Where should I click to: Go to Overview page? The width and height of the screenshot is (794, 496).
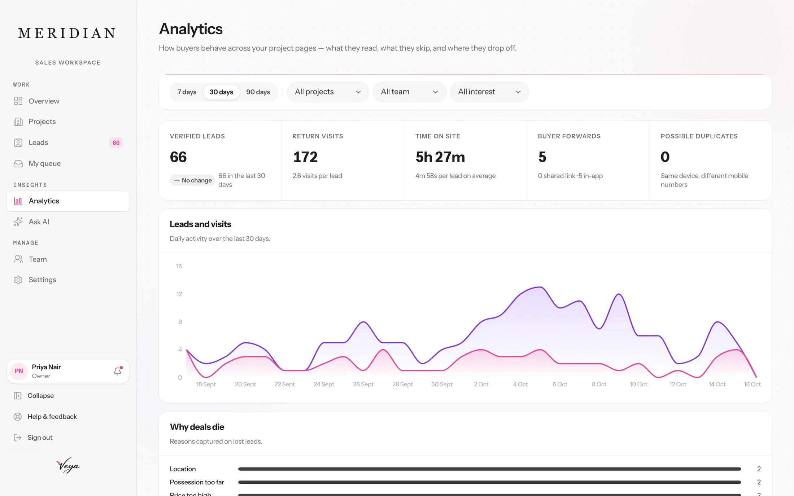[x=68, y=101]
